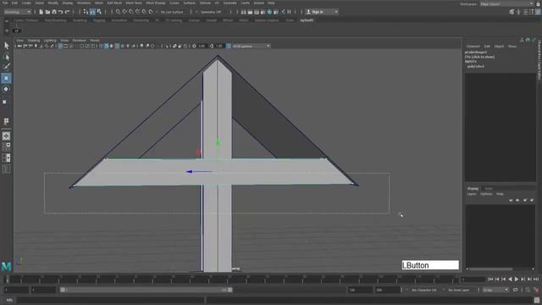Click the move layer up icon
The image size is (542, 305).
click(x=511, y=200)
